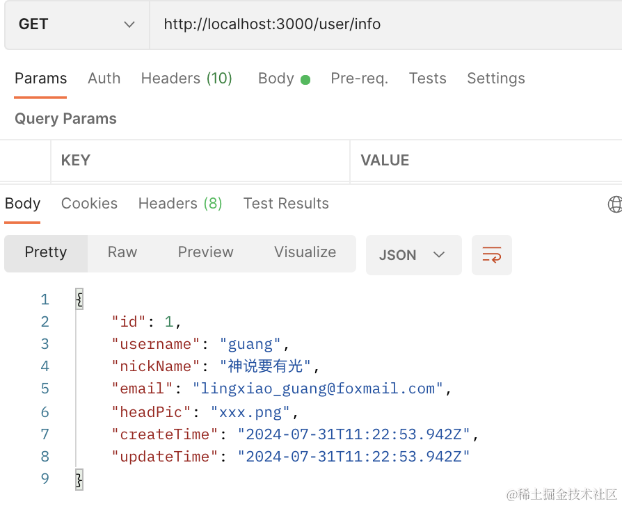Switch to Preview response view
The height and width of the screenshot is (506, 622).
coord(205,252)
